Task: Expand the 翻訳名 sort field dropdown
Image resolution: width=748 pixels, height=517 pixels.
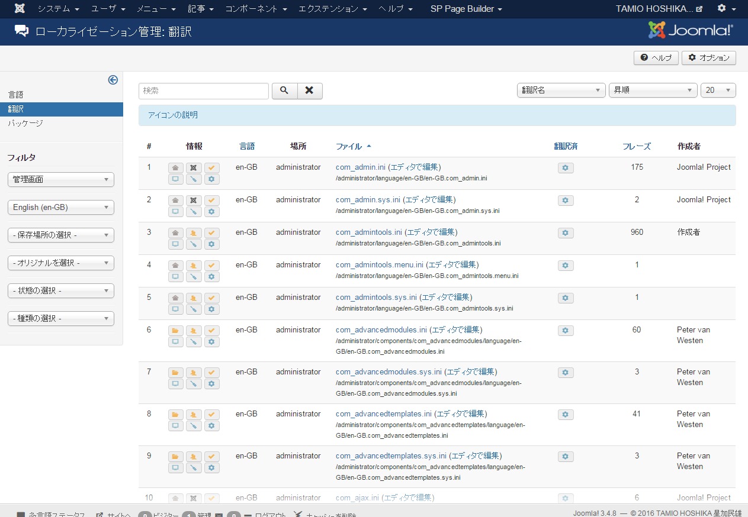Action: point(561,91)
